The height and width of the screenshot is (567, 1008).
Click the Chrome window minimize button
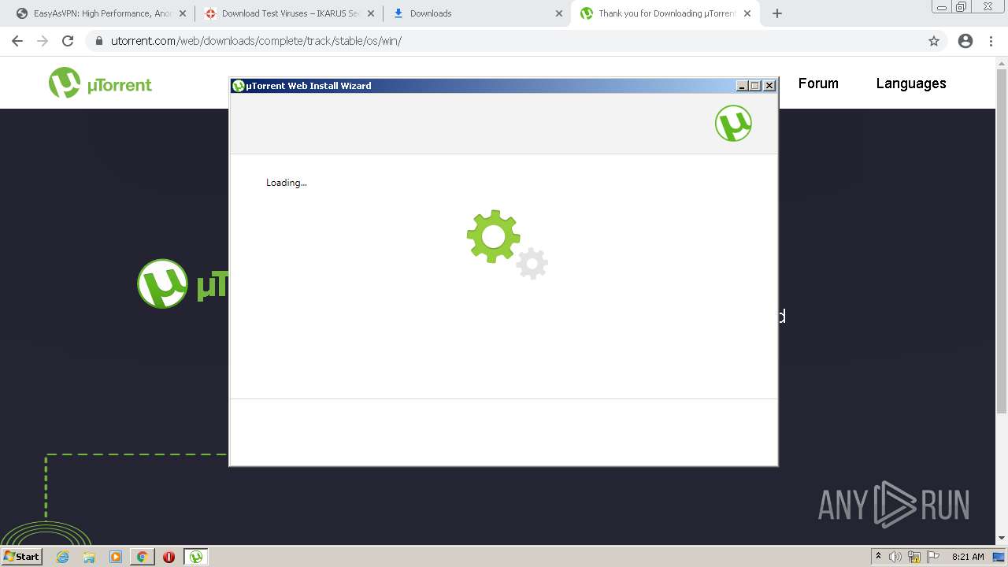click(941, 7)
